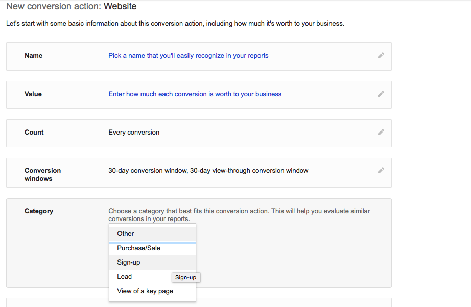This screenshot has width=471, height=307.
Task: Select "Other" in the category dropdown
Action: [152, 233]
